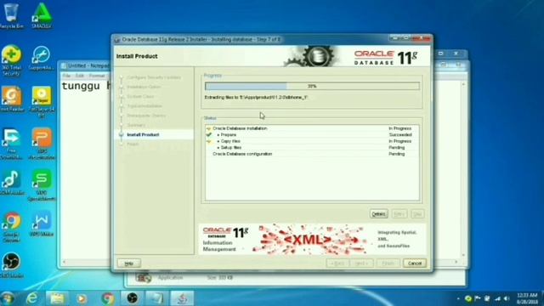Select the Summary step

(x=136, y=125)
